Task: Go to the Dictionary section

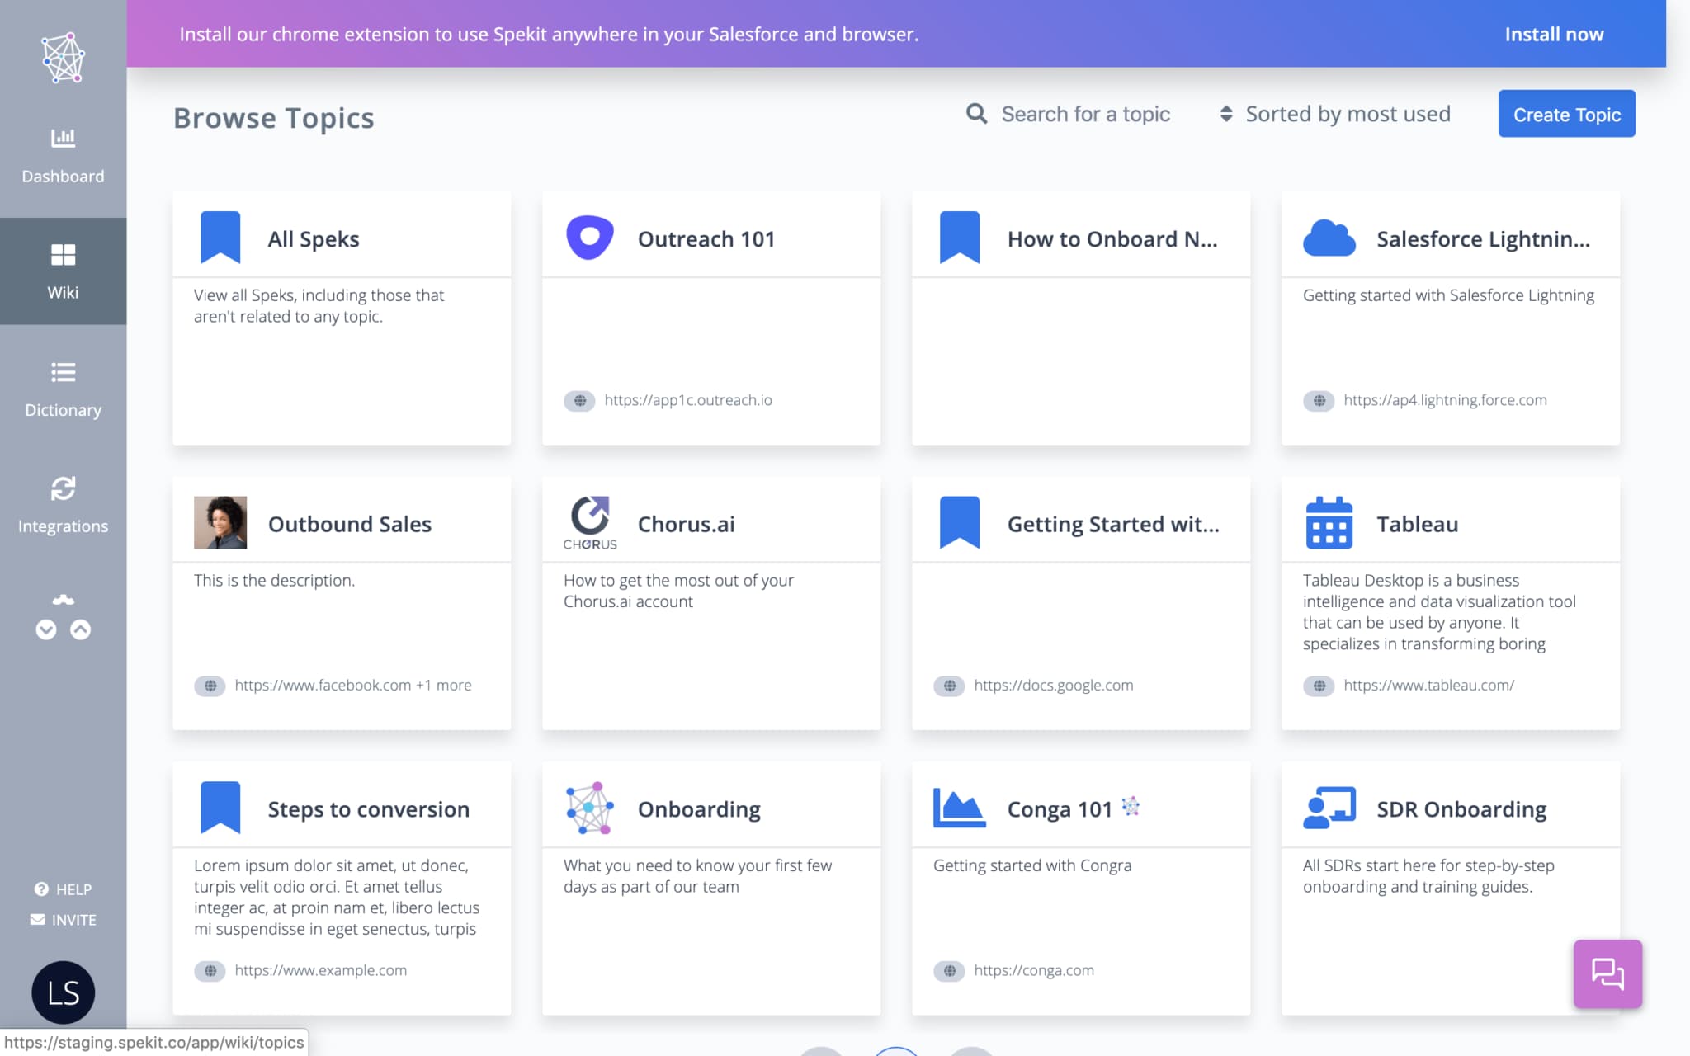Action: point(63,389)
